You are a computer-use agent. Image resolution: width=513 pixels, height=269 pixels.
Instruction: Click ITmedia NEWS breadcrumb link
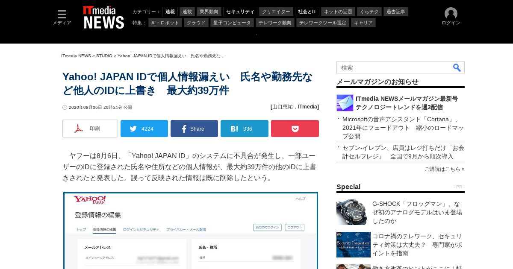coord(76,56)
